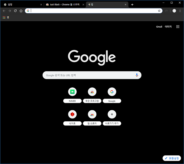This screenshot has width=184, height=164.
Task: Click the 네이트 shortcut label
Action: (72, 123)
